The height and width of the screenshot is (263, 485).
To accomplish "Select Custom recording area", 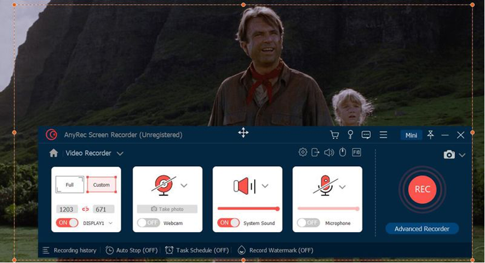I will (101, 185).
